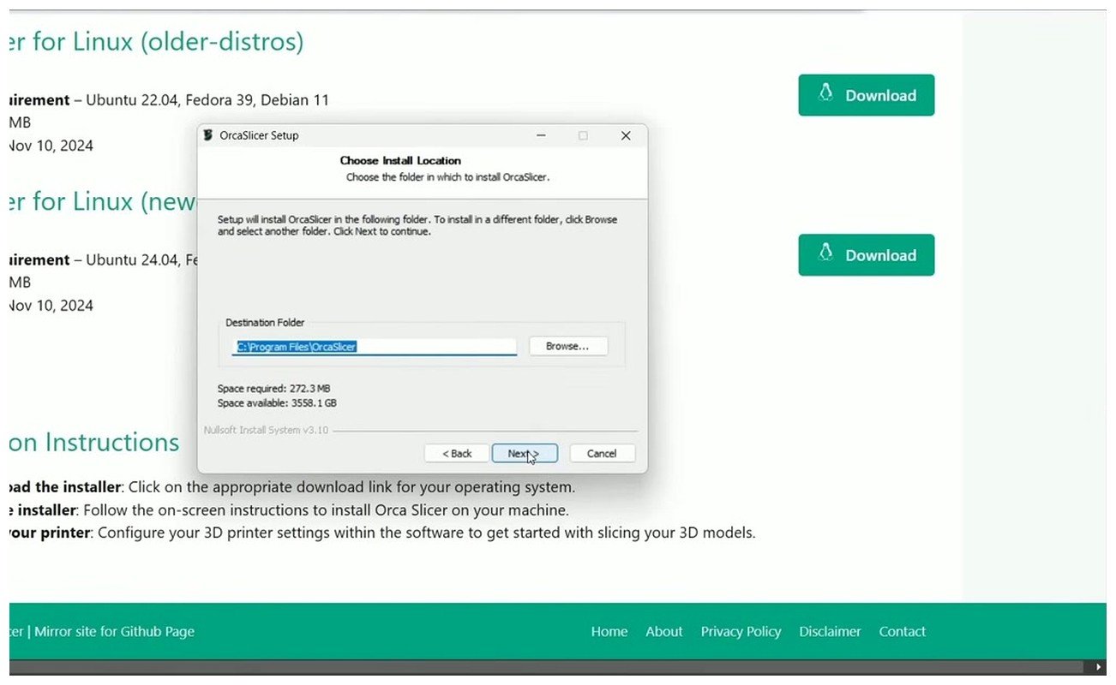Close the OrcaSlicer Setup dialog
The image size is (1116, 685).
[x=626, y=135]
